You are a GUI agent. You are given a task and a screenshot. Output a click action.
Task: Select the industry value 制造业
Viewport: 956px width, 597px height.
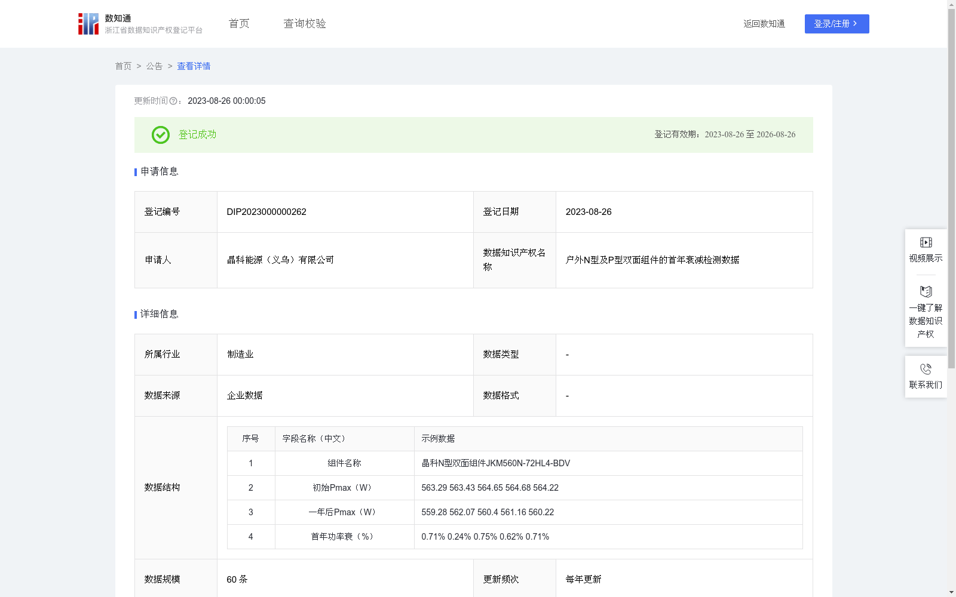click(240, 355)
